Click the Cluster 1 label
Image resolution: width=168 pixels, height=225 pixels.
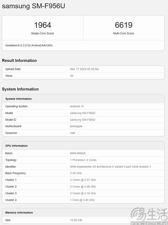click(x=11, y=180)
